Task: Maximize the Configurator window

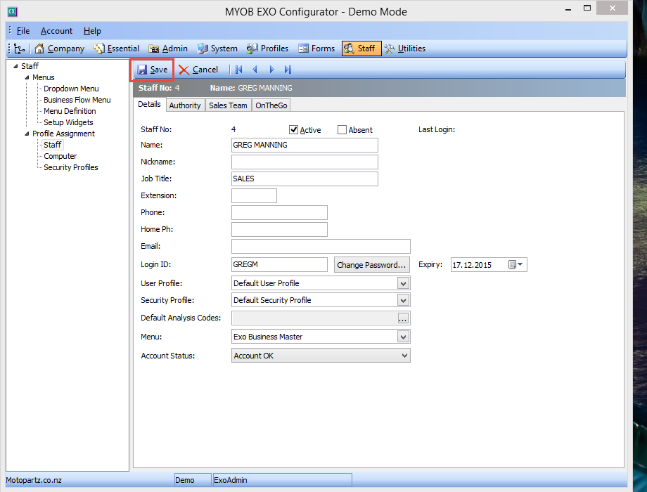Action: point(587,8)
